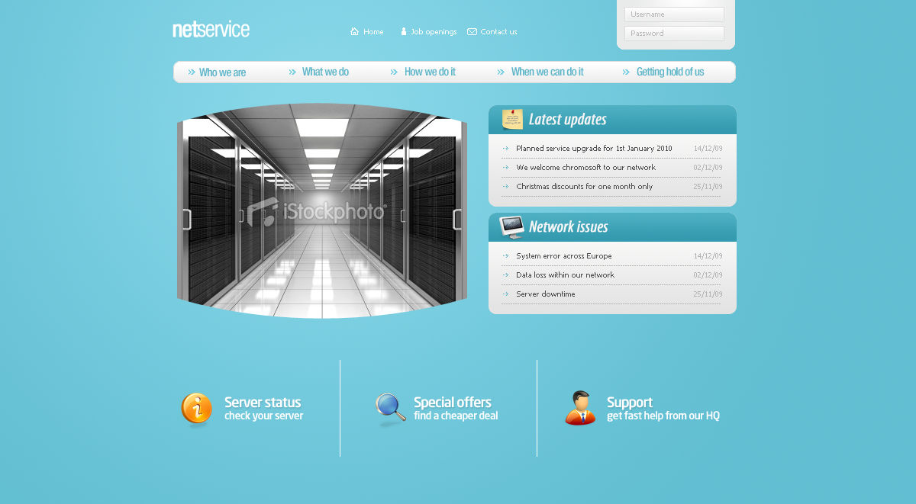Click the find a cheaper deal subtitle
The width and height of the screenshot is (916, 504).
(456, 416)
